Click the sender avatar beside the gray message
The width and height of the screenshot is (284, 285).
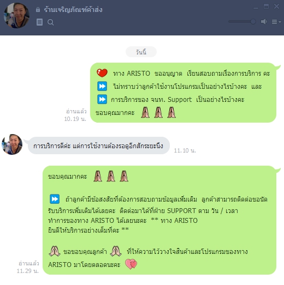point(12,144)
